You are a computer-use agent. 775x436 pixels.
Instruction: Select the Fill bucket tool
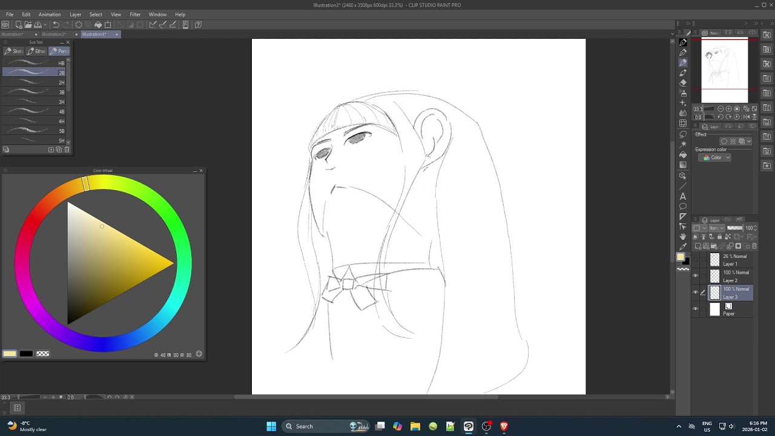click(x=683, y=154)
